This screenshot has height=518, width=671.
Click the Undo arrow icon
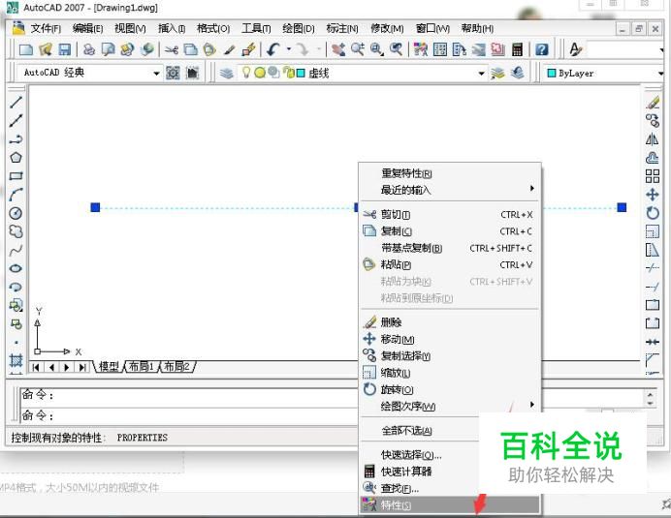(x=273, y=49)
